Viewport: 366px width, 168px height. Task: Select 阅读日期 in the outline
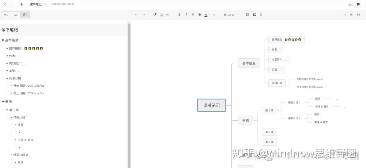(x=15, y=78)
